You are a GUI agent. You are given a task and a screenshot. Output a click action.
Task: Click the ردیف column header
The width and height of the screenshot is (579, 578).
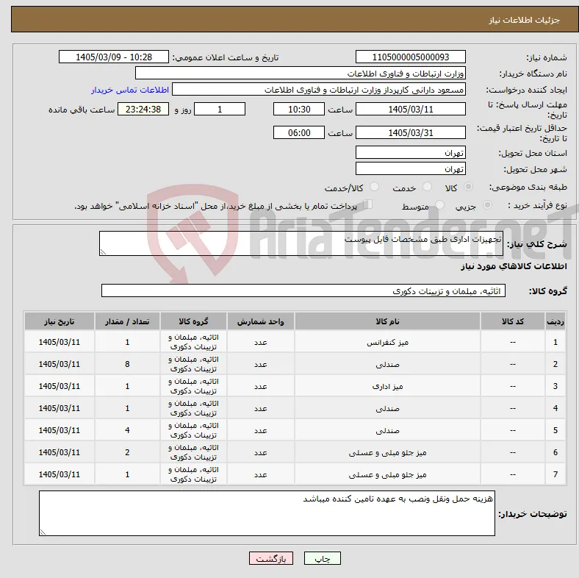coord(555,321)
